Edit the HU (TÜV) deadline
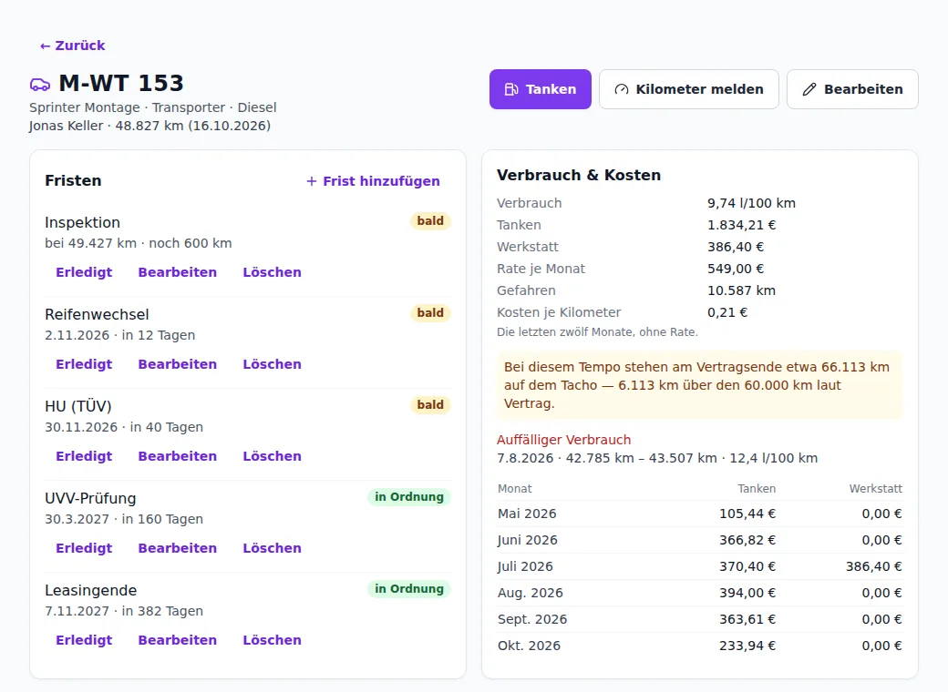Image resolution: width=948 pixels, height=692 pixels. (177, 456)
